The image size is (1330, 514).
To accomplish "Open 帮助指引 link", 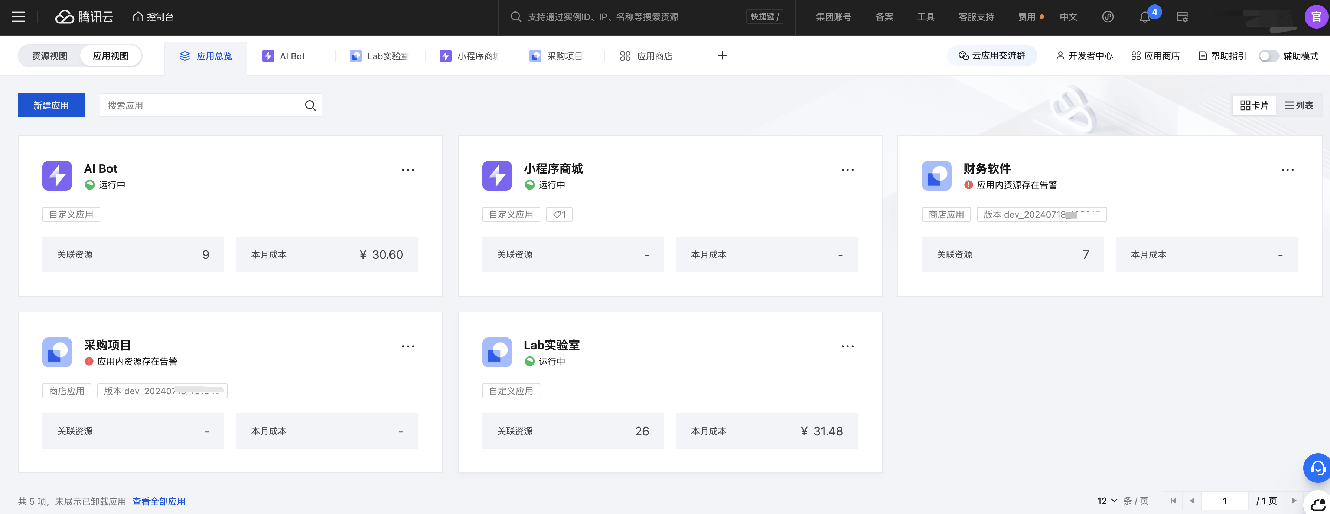I will [1222, 56].
